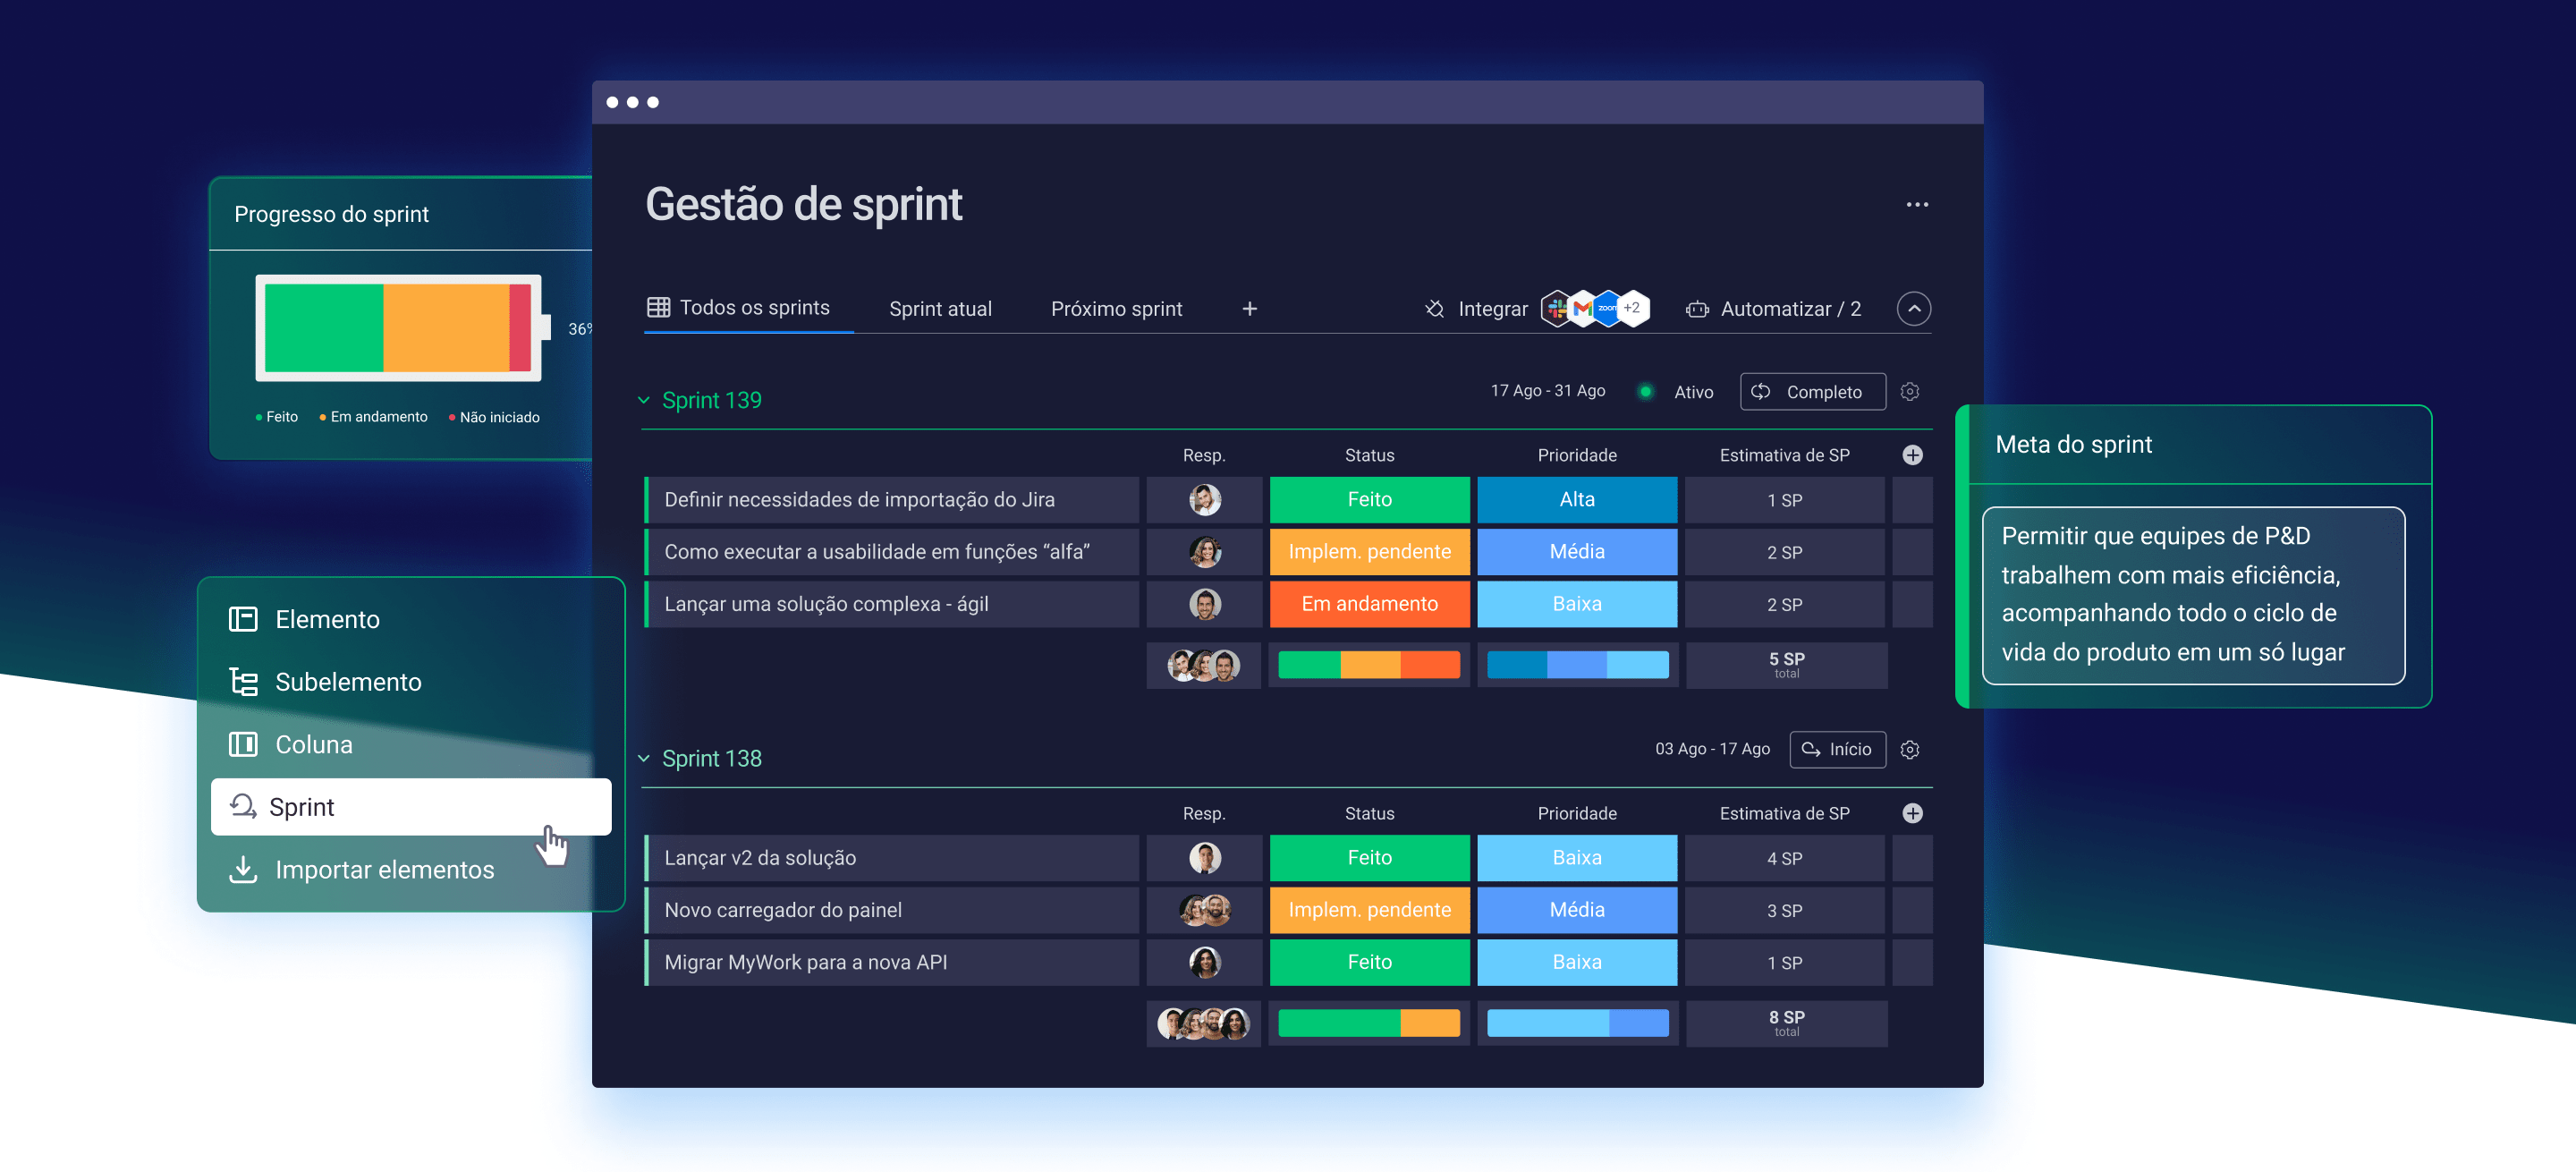Open the Em andamento status cell

click(x=1369, y=604)
